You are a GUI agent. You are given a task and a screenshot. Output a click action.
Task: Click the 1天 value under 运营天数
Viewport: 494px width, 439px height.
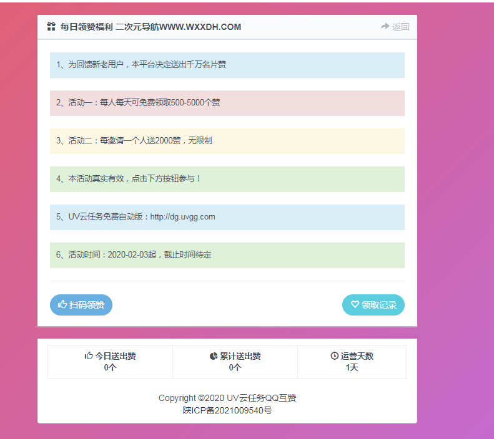352,368
